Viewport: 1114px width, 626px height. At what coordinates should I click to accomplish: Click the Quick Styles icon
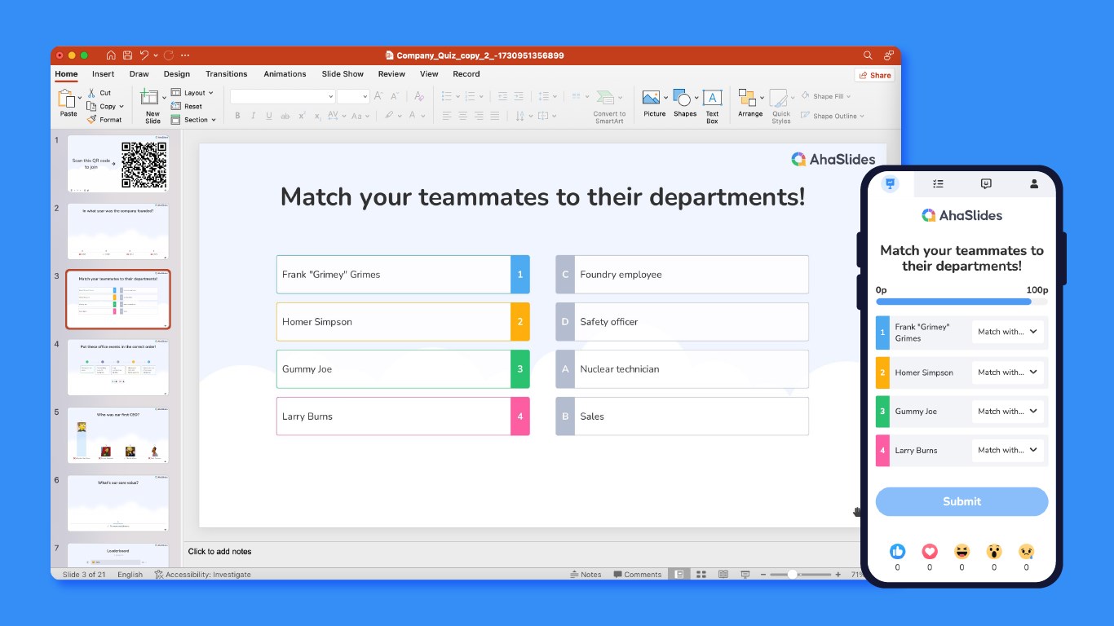779,99
